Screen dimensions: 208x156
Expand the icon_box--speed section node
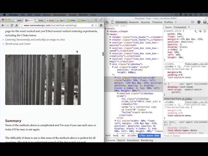pos(110,48)
